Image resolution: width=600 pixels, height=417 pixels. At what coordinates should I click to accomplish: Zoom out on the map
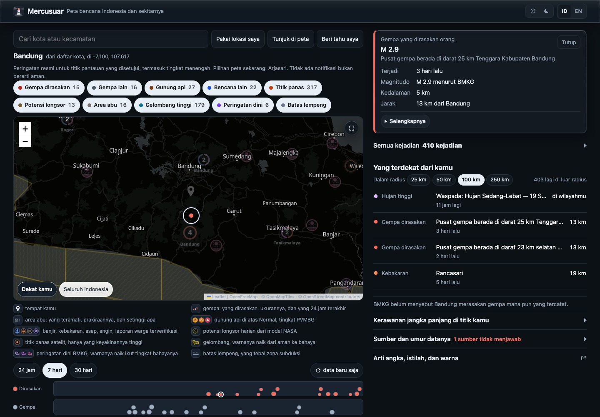25,141
